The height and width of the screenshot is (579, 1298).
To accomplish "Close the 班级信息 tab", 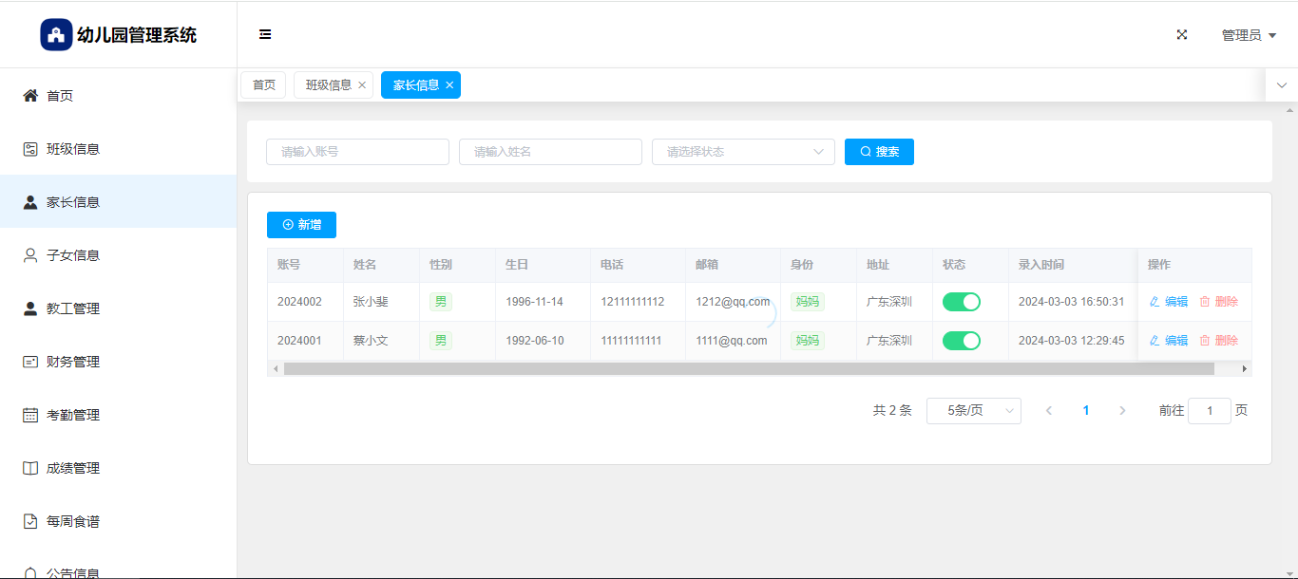I will [362, 85].
